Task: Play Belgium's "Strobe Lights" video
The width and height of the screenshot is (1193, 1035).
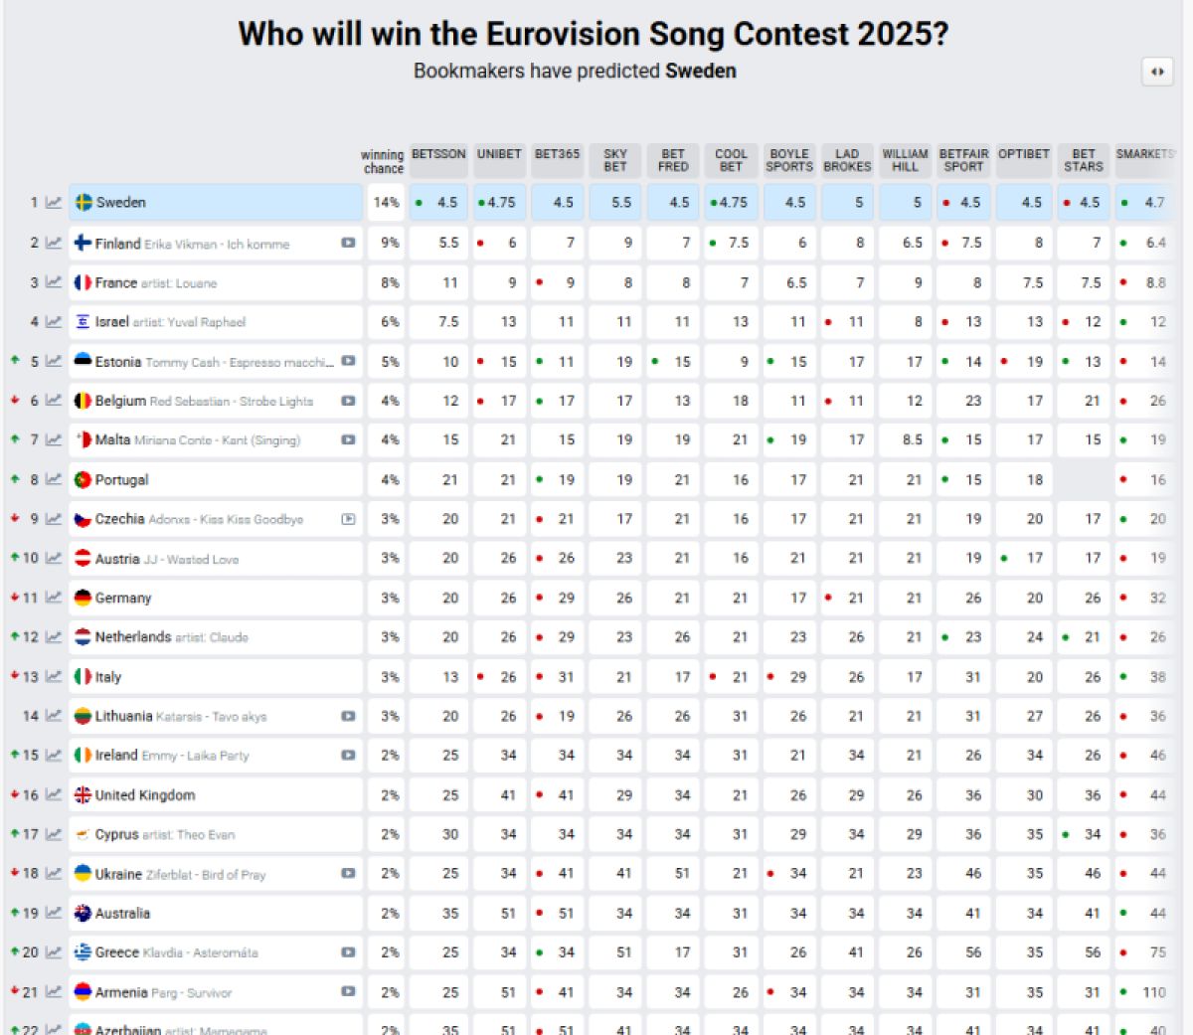Action: click(349, 401)
